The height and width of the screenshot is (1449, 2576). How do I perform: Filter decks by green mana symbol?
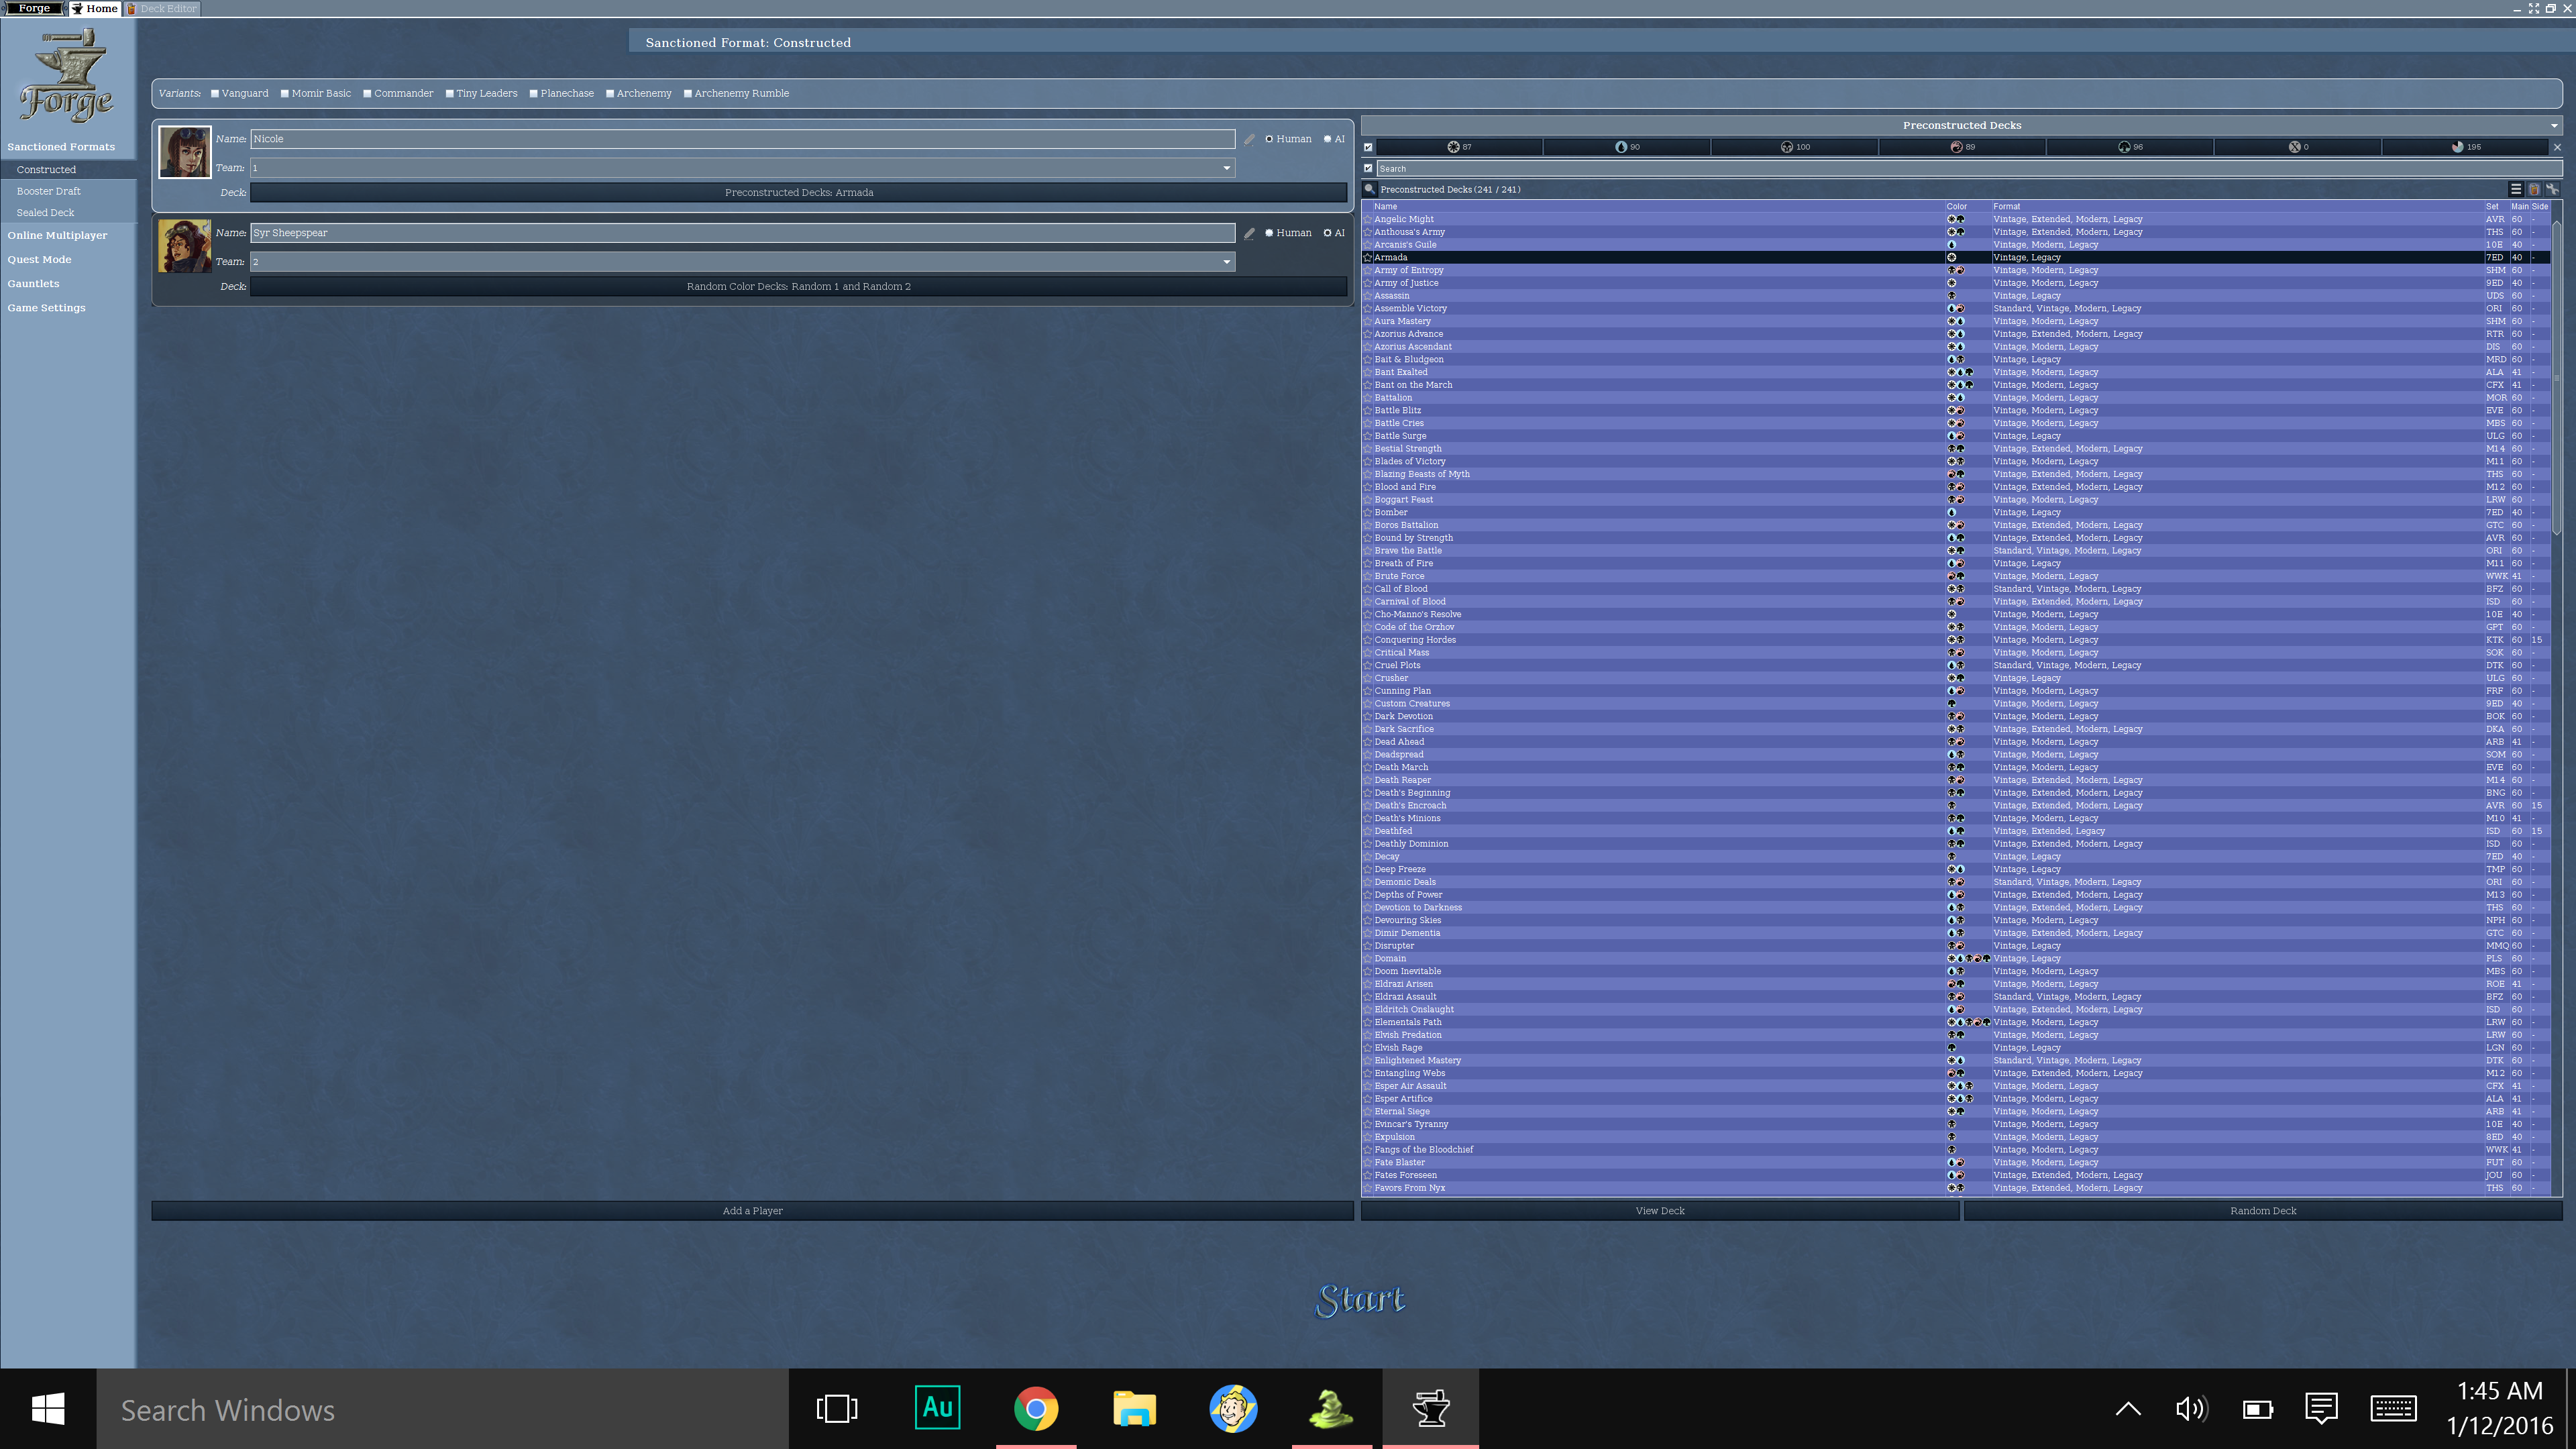click(x=2130, y=147)
